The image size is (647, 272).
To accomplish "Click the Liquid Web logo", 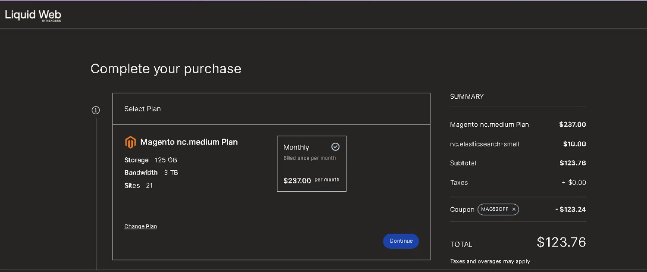I will coord(33,15).
